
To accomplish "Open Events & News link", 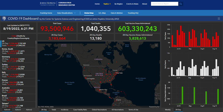I will [132, 4].
